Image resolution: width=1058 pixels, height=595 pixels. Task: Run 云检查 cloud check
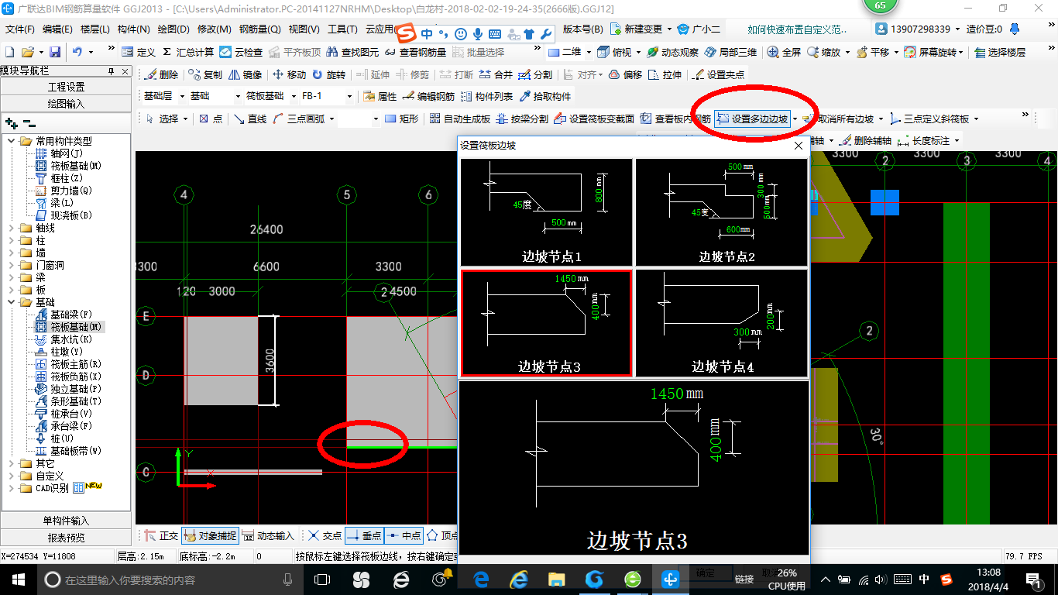point(241,52)
